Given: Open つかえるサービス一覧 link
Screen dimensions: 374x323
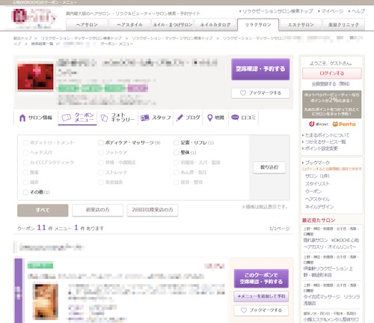Looking at the screenshot, I should (325, 142).
